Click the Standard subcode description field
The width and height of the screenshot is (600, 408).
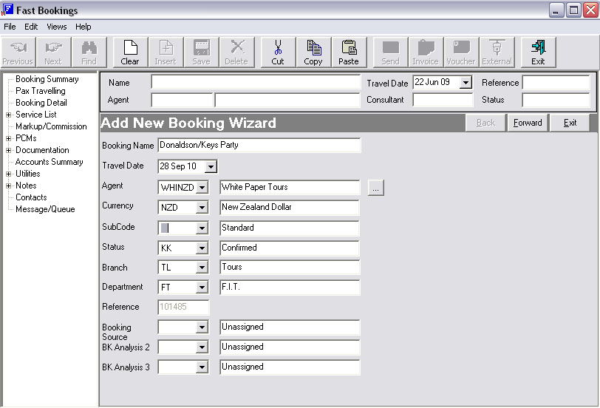tap(290, 228)
